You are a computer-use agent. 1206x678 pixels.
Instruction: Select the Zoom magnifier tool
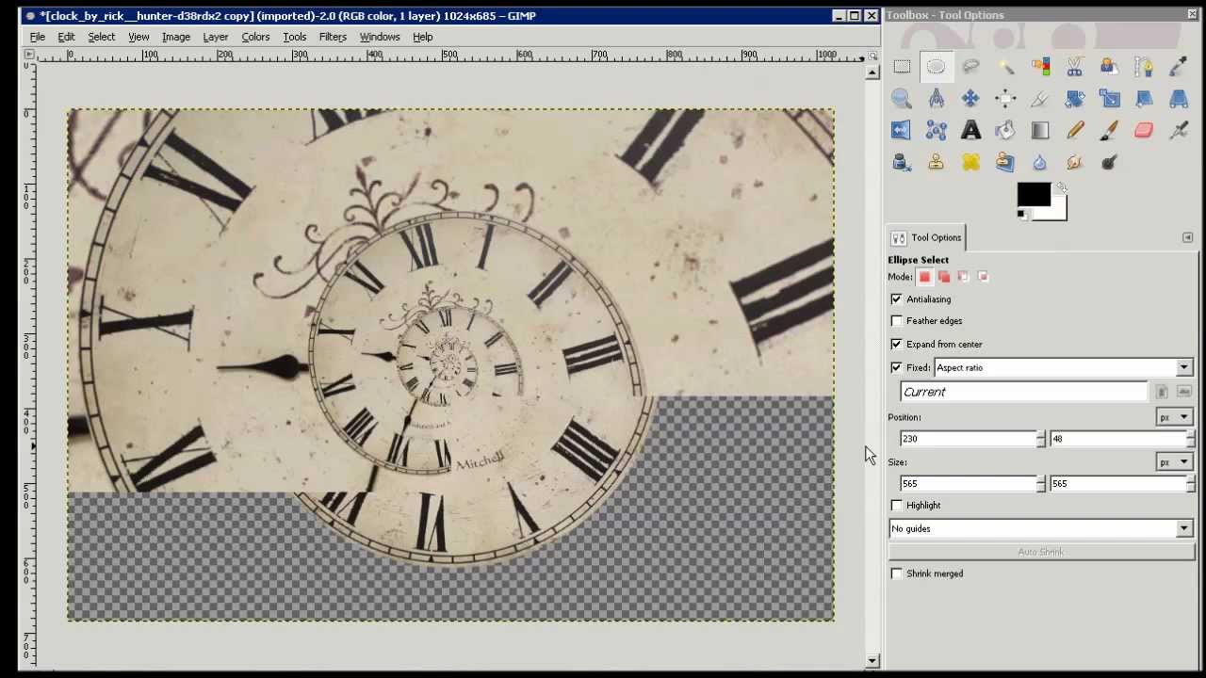coord(902,98)
